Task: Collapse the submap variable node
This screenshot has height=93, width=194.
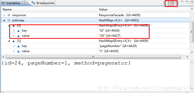Action: point(4,20)
